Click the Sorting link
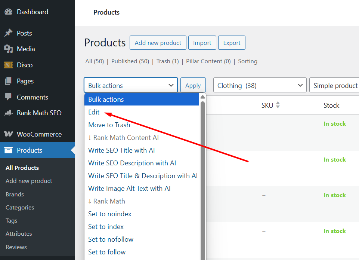The image size is (359, 260). pos(248,61)
